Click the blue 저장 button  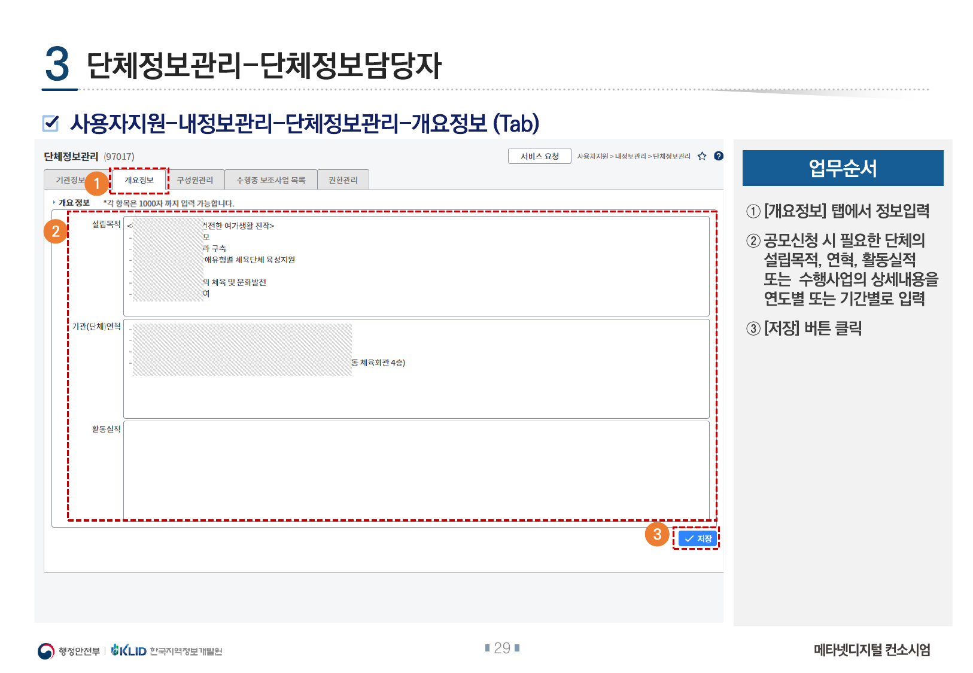click(698, 539)
